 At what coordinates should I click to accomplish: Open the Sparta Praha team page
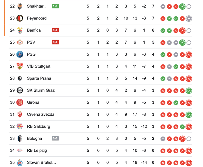pyautogui.click(x=39, y=78)
